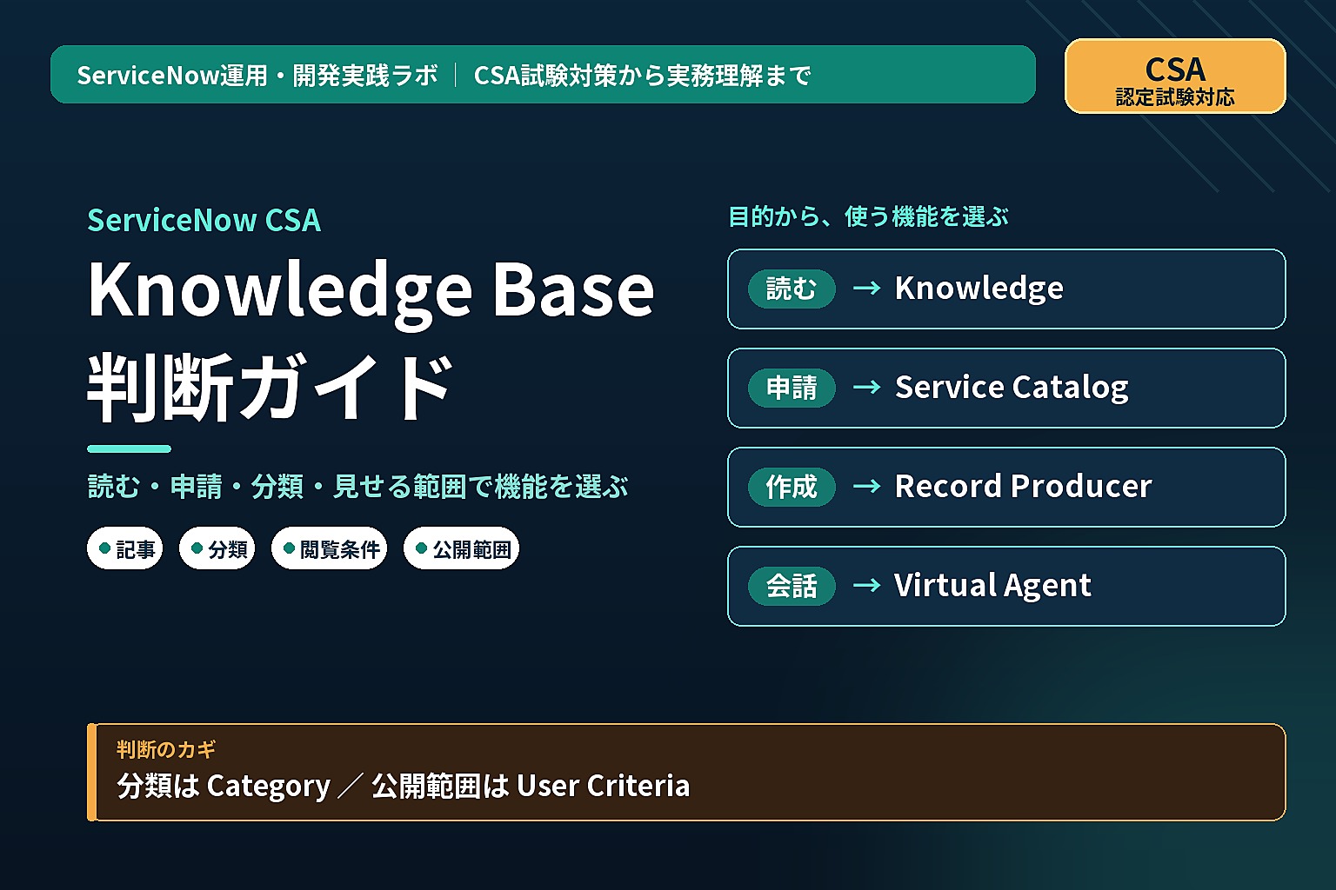Click the 公開範囲は User Criteria text
1336x890 pixels.
point(531,786)
